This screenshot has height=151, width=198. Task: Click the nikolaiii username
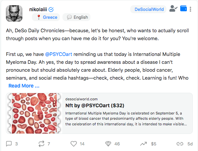click(x=38, y=9)
